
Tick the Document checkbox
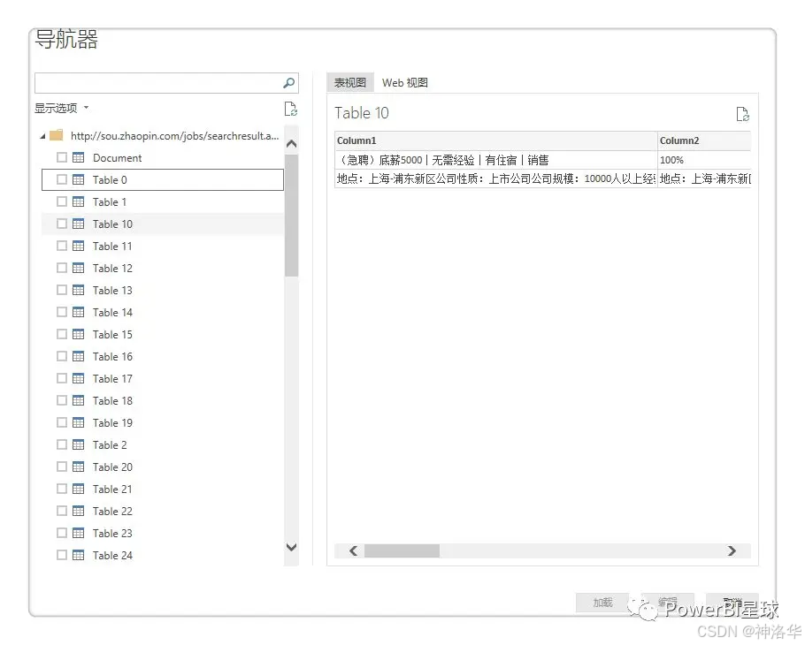62,157
